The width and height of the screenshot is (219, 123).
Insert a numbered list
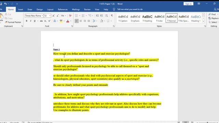pos(83,16)
